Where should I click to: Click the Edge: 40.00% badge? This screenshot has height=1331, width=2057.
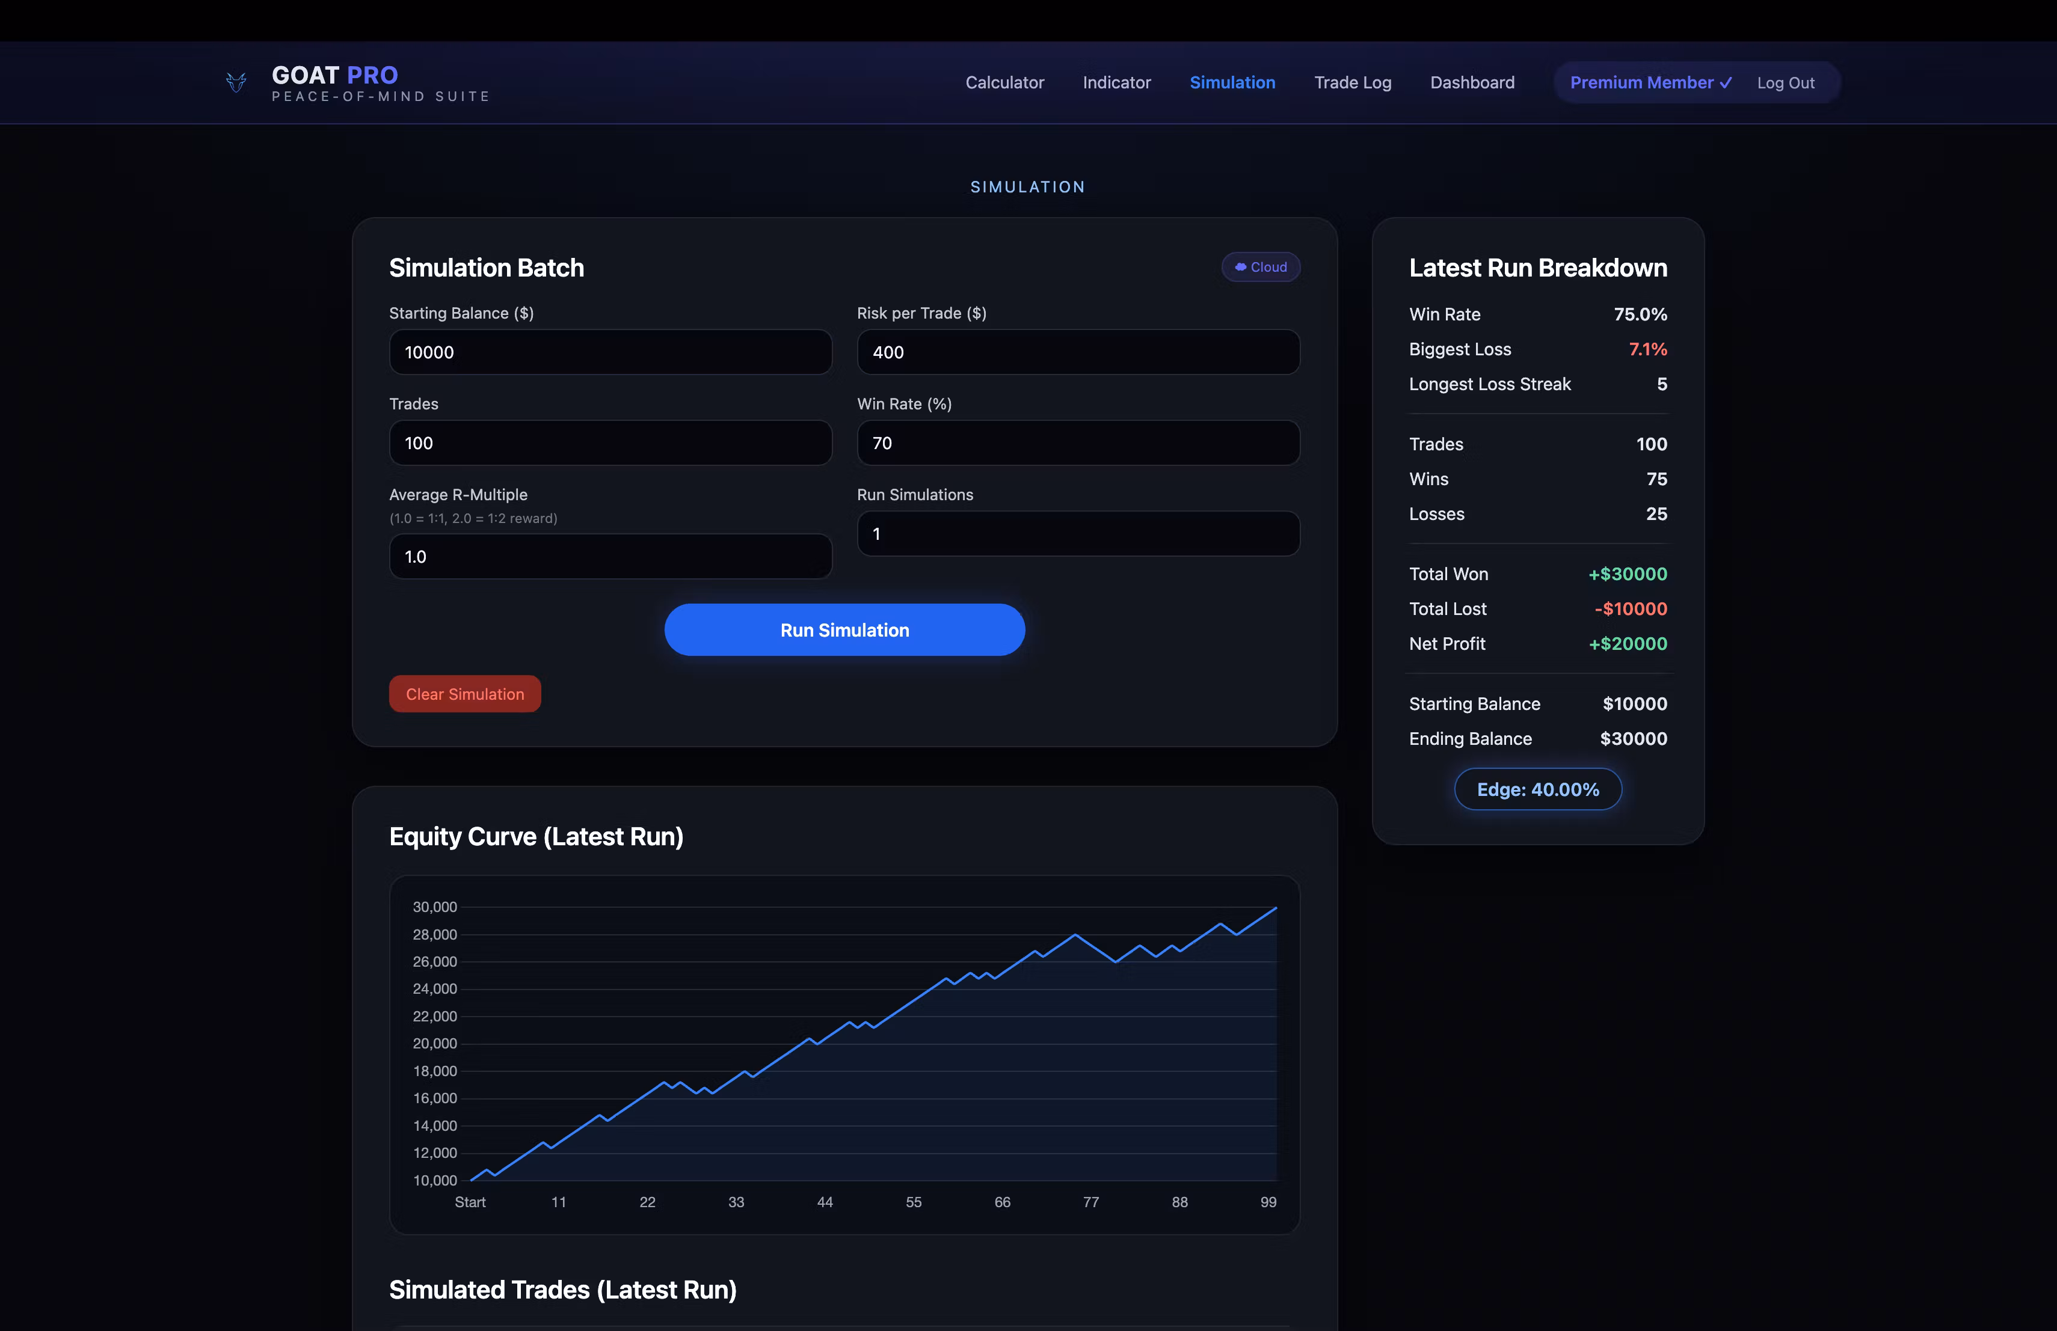pos(1537,789)
